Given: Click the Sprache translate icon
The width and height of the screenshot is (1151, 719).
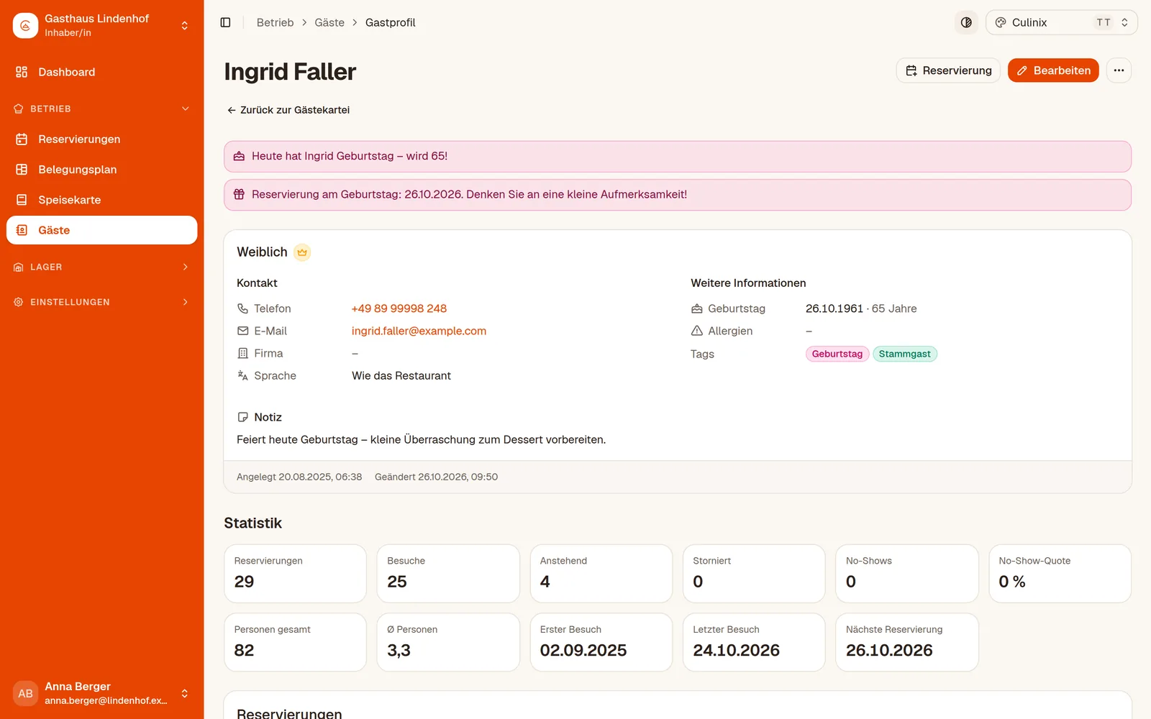Looking at the screenshot, I should [x=242, y=375].
